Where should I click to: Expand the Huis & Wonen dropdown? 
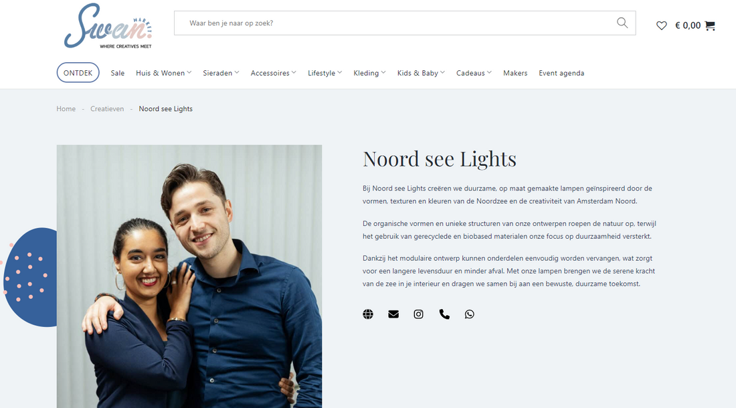(x=164, y=73)
